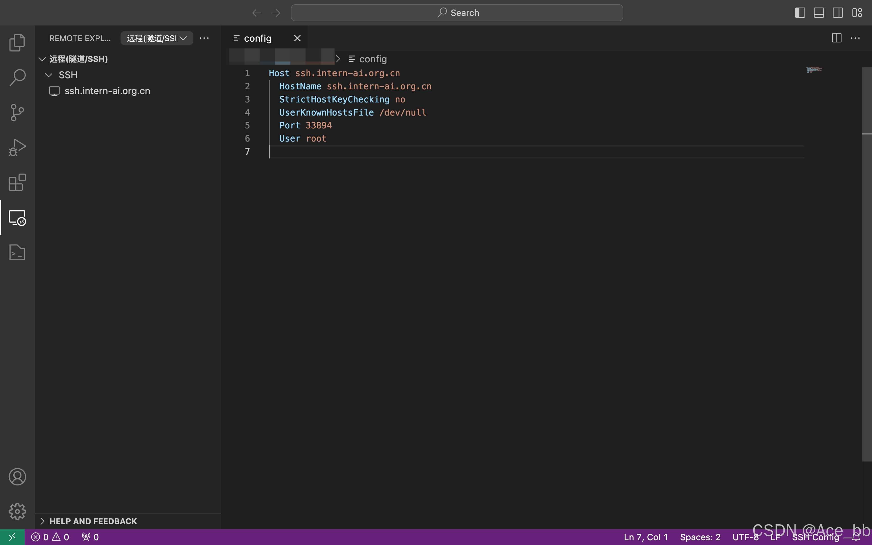This screenshot has height=545, width=872.
Task: Click the editor vertical scrollbar
Action: click(867, 264)
